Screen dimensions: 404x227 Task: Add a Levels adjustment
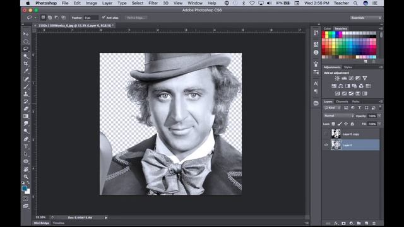tap(344, 78)
